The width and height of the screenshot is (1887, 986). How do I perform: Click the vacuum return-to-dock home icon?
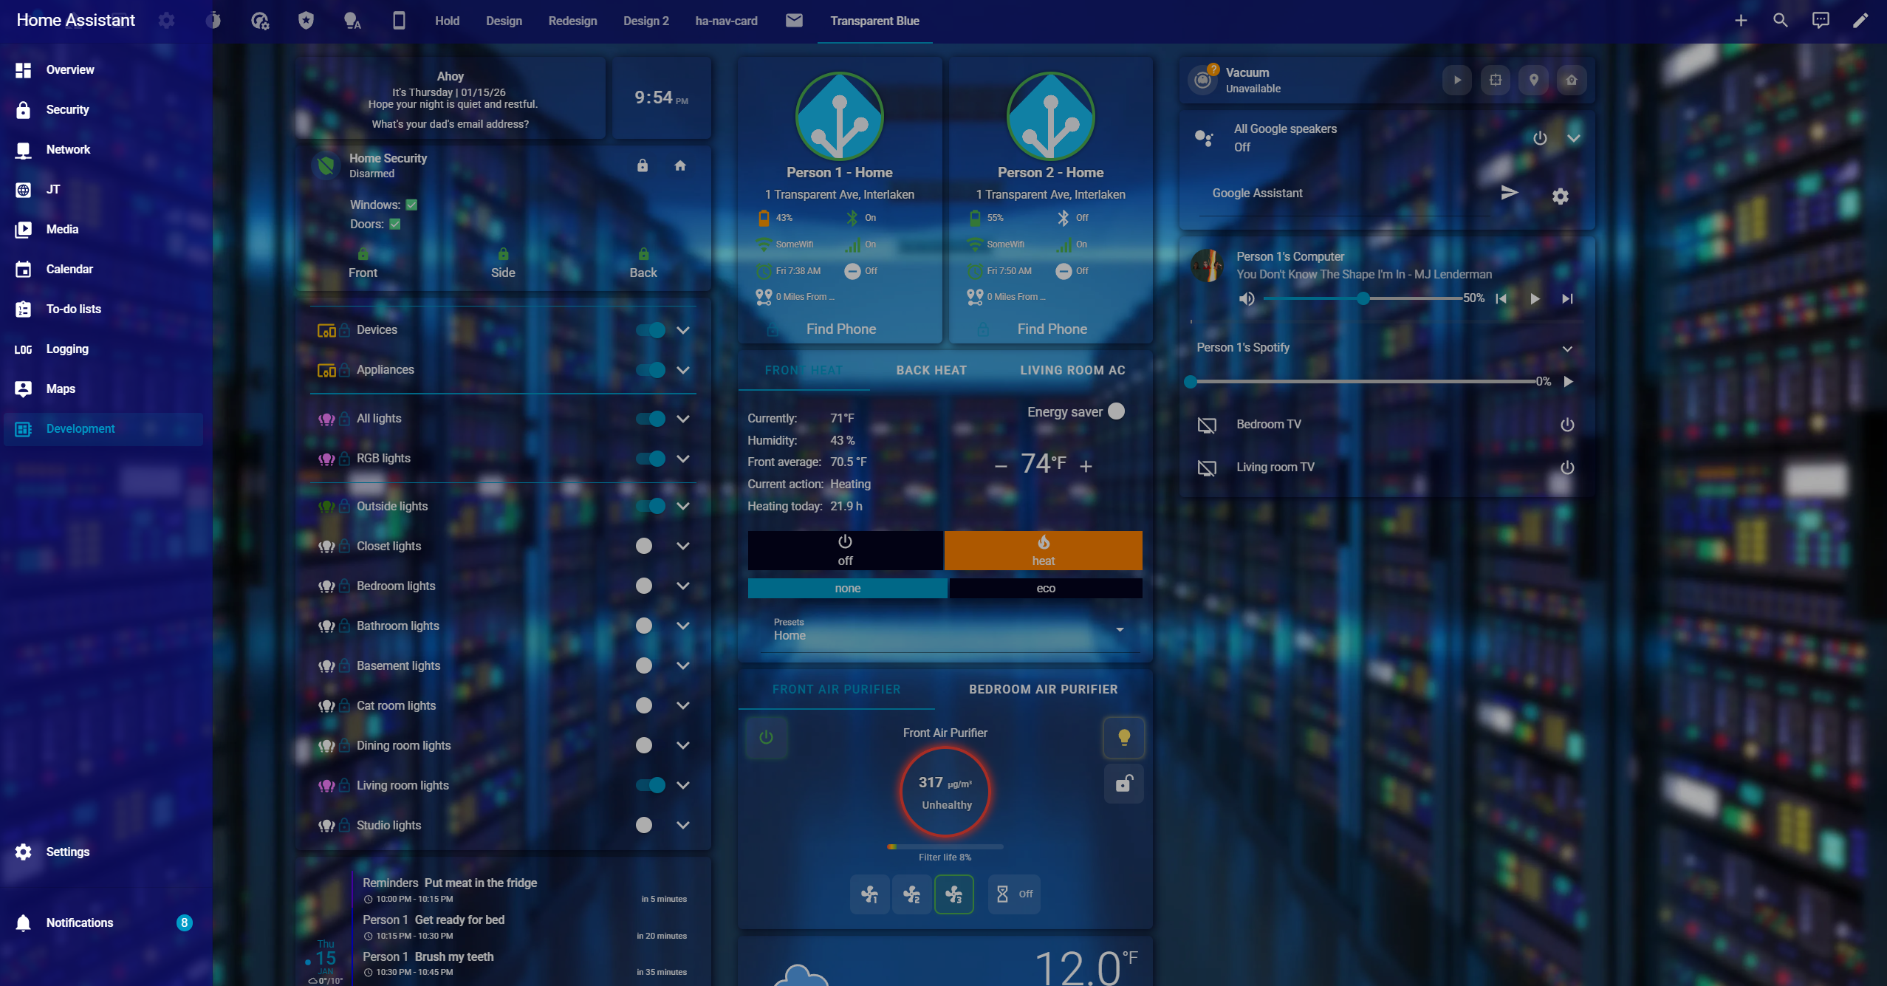tap(1571, 80)
